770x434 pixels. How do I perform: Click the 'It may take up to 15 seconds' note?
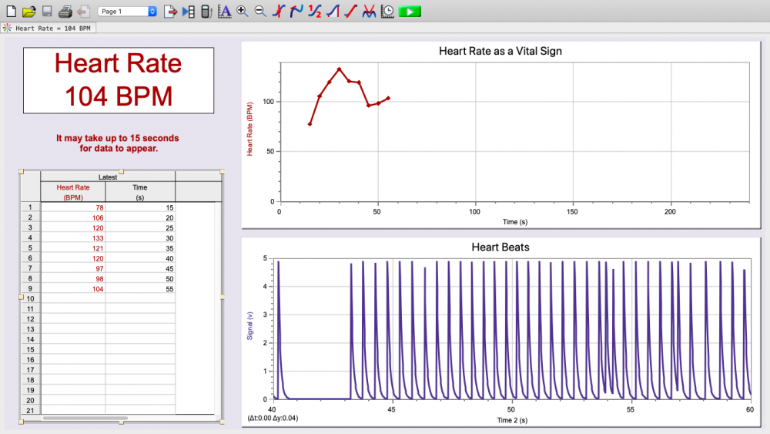(117, 143)
